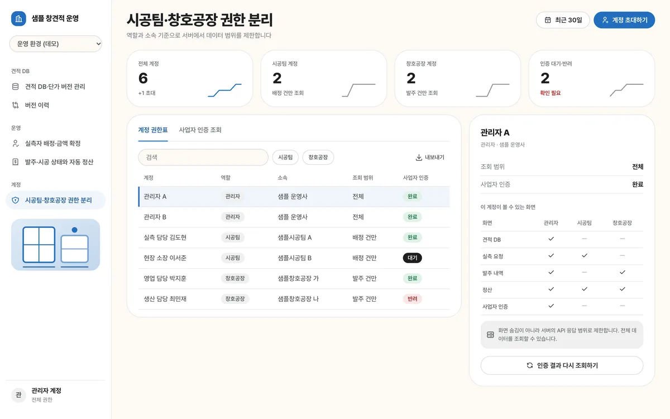
Task: Click the 샘플시공팀 A affiliation cell
Action: click(294, 237)
